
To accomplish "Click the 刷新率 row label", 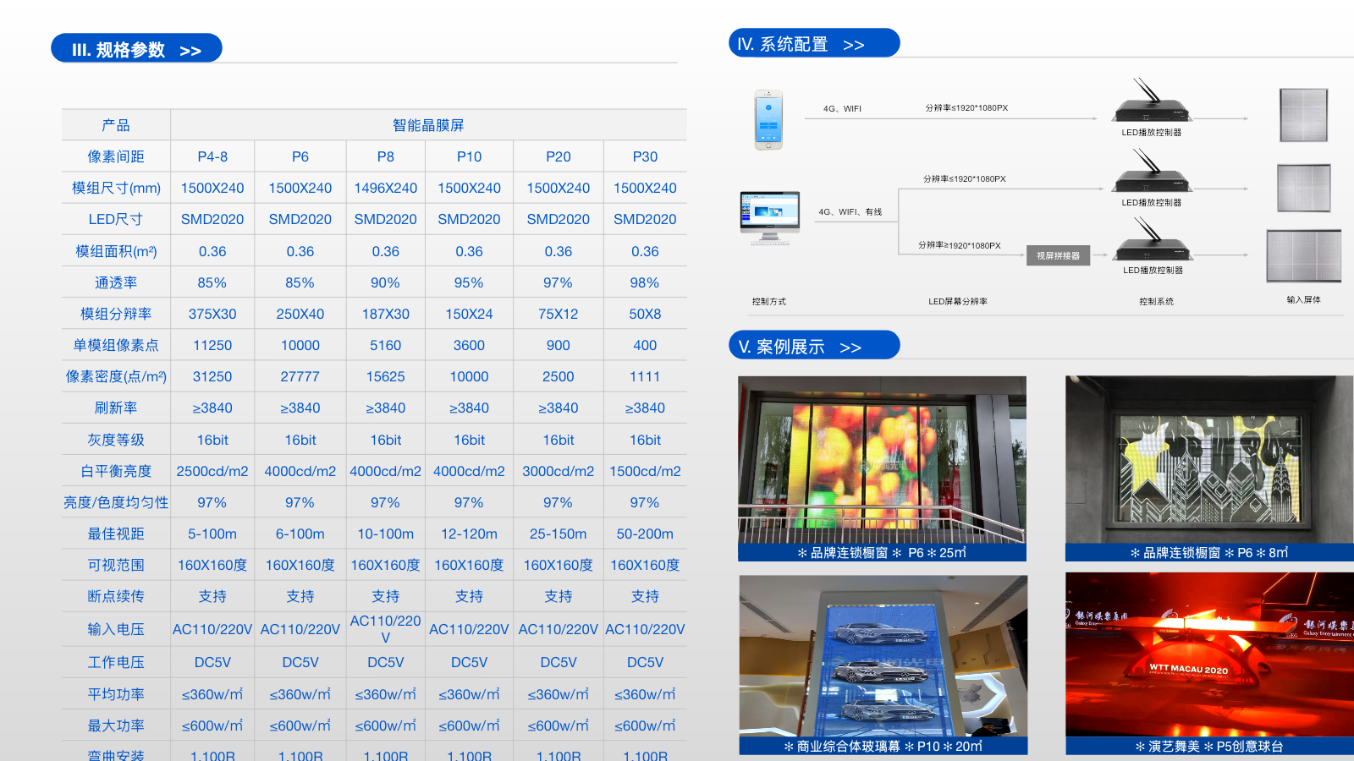I will coord(116,408).
